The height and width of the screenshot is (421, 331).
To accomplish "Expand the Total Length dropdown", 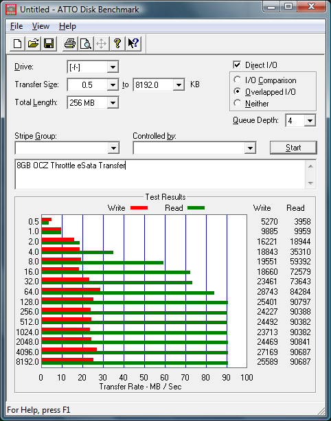I will [x=113, y=102].
